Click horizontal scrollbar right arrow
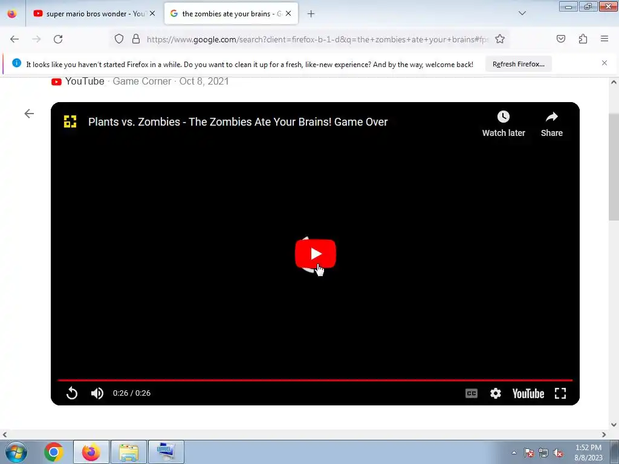 pos(604,435)
